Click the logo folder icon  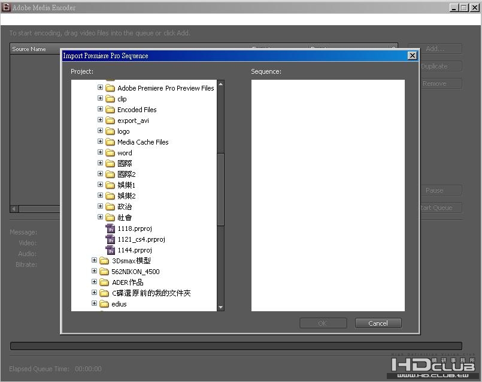pyautogui.click(x=110, y=131)
